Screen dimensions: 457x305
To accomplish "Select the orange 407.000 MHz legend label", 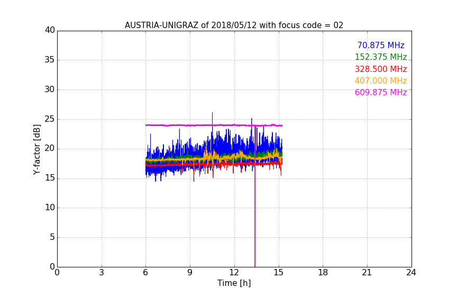I will (381, 80).
